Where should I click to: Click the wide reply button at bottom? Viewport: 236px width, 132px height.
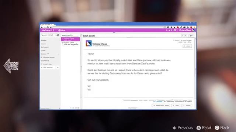[161, 106]
